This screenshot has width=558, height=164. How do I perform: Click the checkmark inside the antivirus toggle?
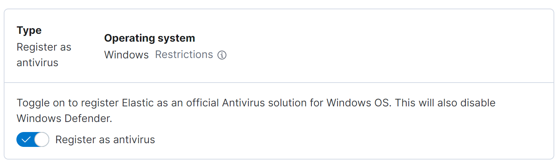[26, 140]
